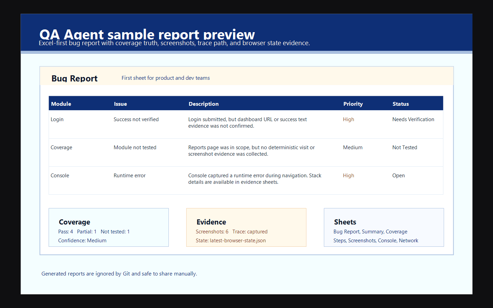The width and height of the screenshot is (493, 308).
Task: Click the 'Evidence' card heading
Action: 211,222
